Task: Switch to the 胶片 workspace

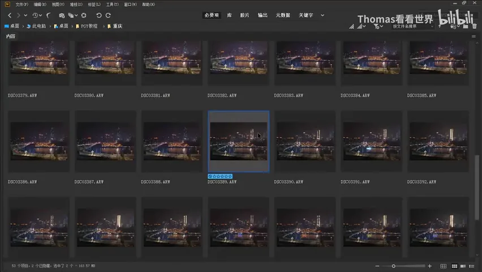Action: [245, 15]
